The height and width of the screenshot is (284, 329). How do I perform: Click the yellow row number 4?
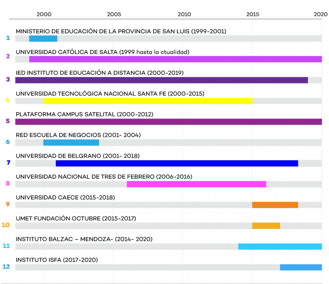[x=8, y=100]
